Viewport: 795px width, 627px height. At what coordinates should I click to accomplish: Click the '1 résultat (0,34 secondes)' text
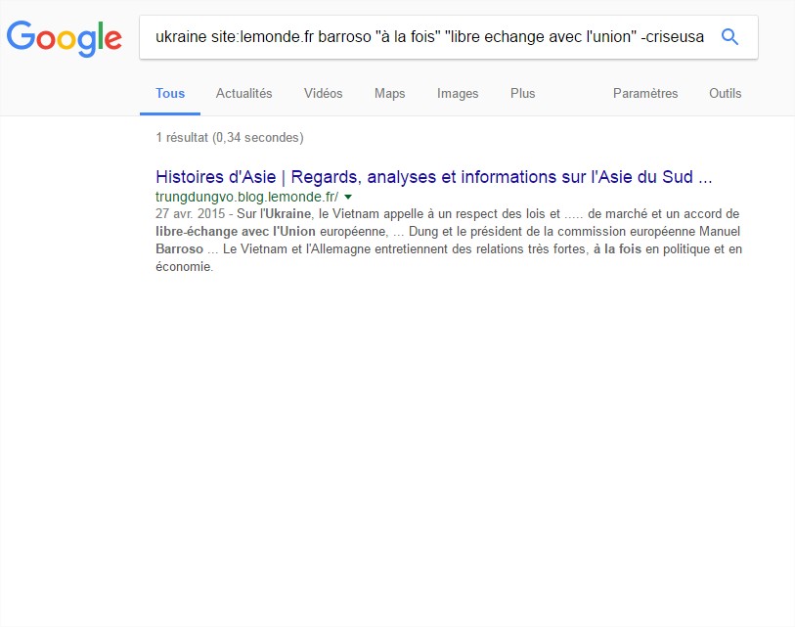[230, 138]
